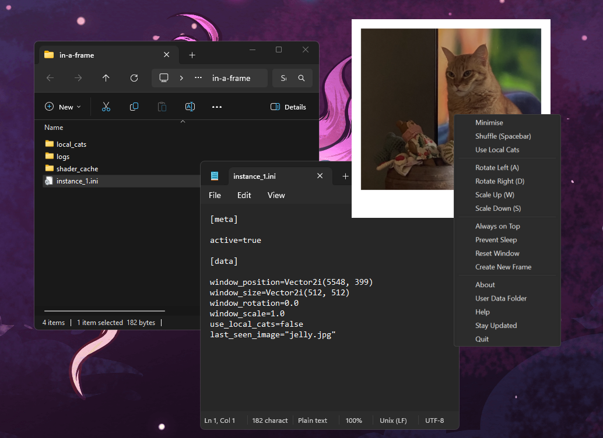Select Minimise from the context menu
The width and height of the screenshot is (603, 438).
click(x=489, y=122)
